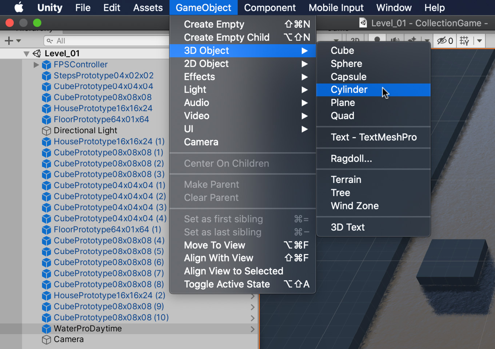Image resolution: width=495 pixels, height=349 pixels.
Task: Open the grid options dropdown arrow
Action: 480,41
